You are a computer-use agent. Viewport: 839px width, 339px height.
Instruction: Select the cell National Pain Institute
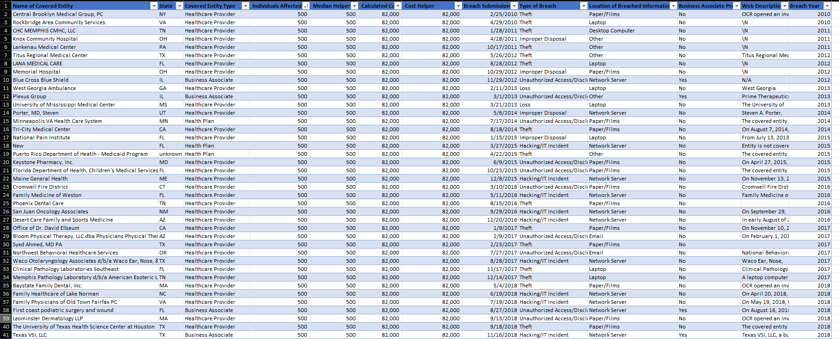pos(85,138)
